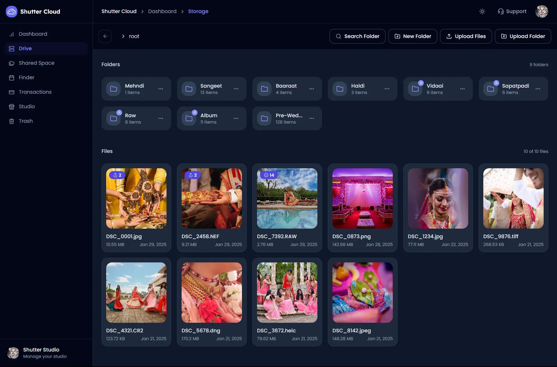Click the Dashboard breadcrumb link
557x367 pixels.
(x=162, y=11)
